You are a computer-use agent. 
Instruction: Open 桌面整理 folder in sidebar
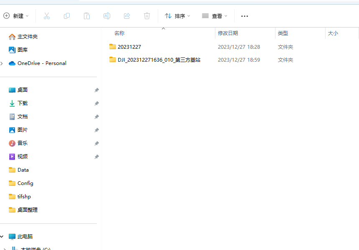click(x=23, y=210)
